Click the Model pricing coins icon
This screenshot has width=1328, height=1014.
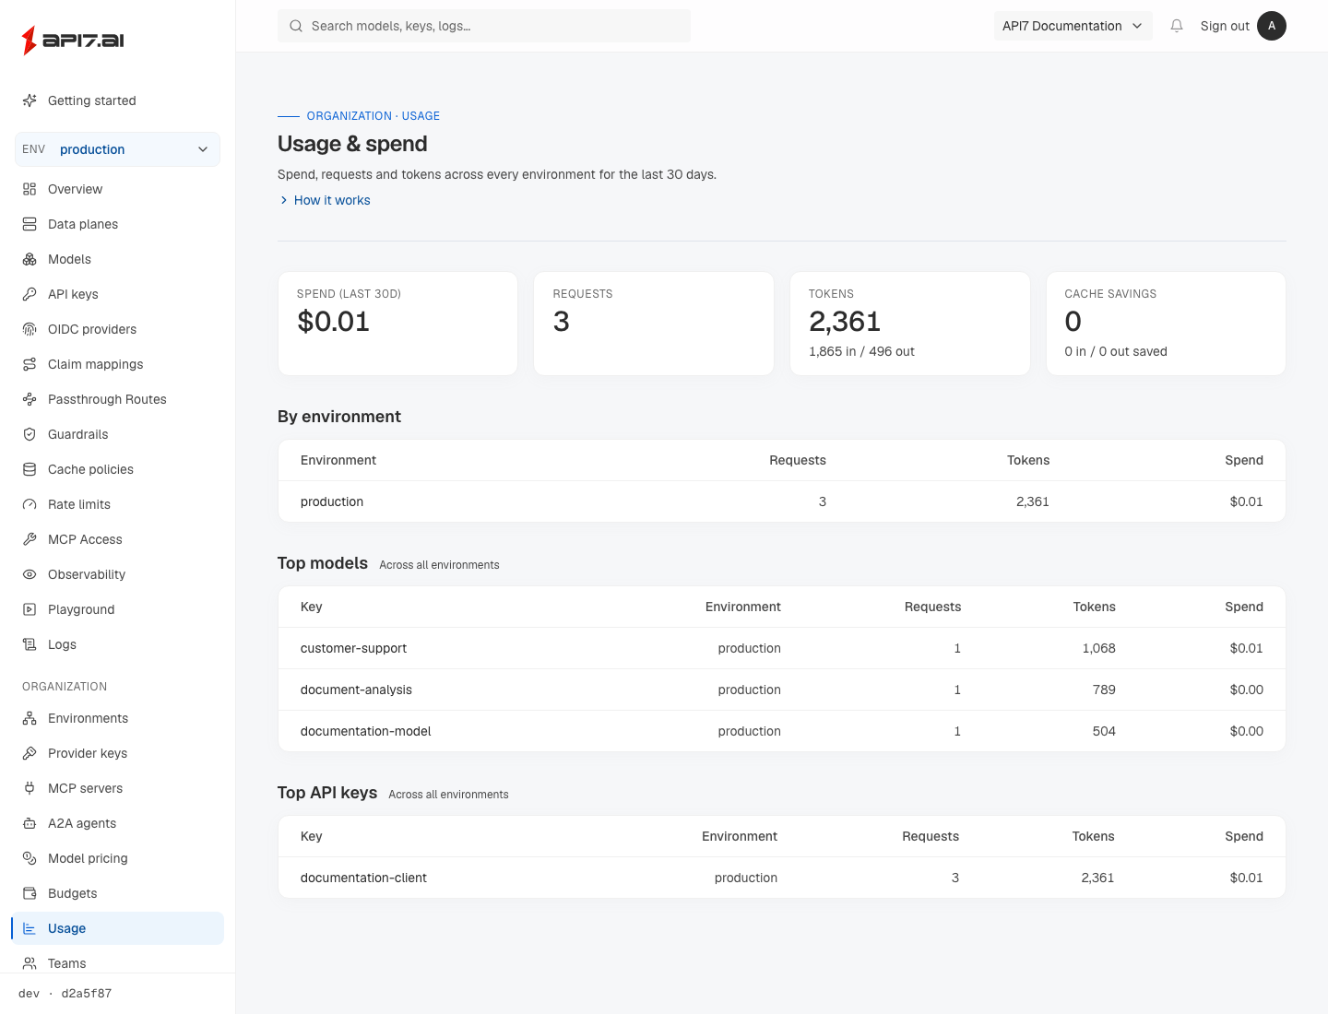30,858
